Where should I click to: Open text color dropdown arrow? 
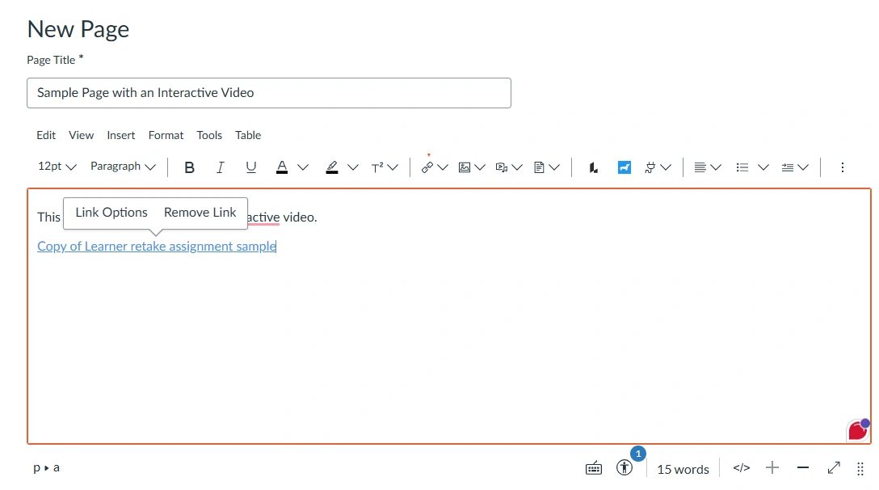click(x=303, y=167)
